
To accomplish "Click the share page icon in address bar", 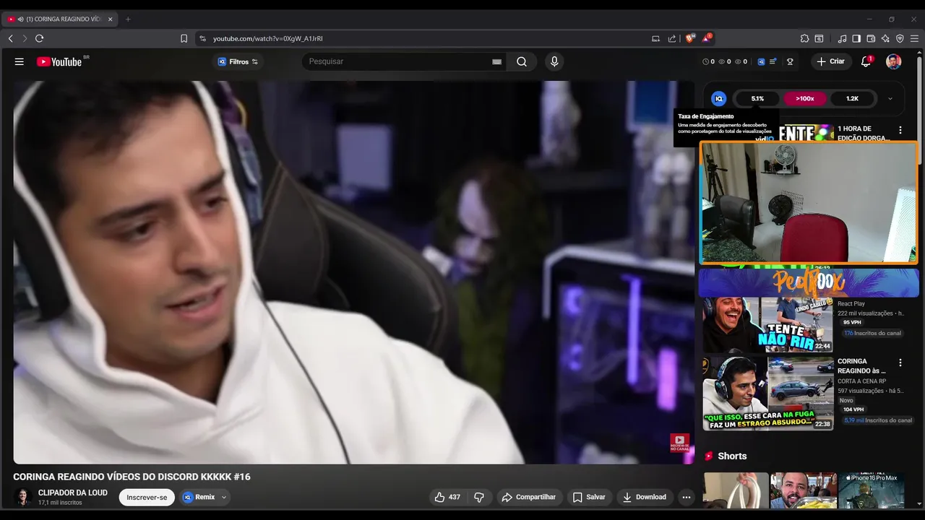I will tap(672, 38).
